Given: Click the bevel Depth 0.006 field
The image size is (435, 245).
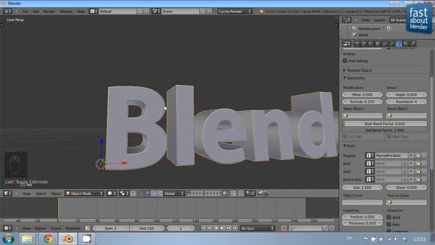Looking at the screenshot, I should pos(406,95).
